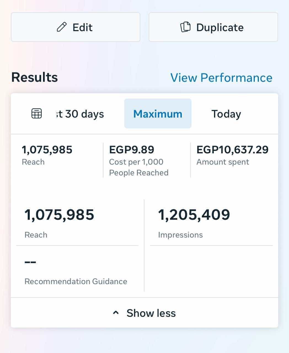Switch to the Today tab
289x353 pixels.
(x=226, y=114)
